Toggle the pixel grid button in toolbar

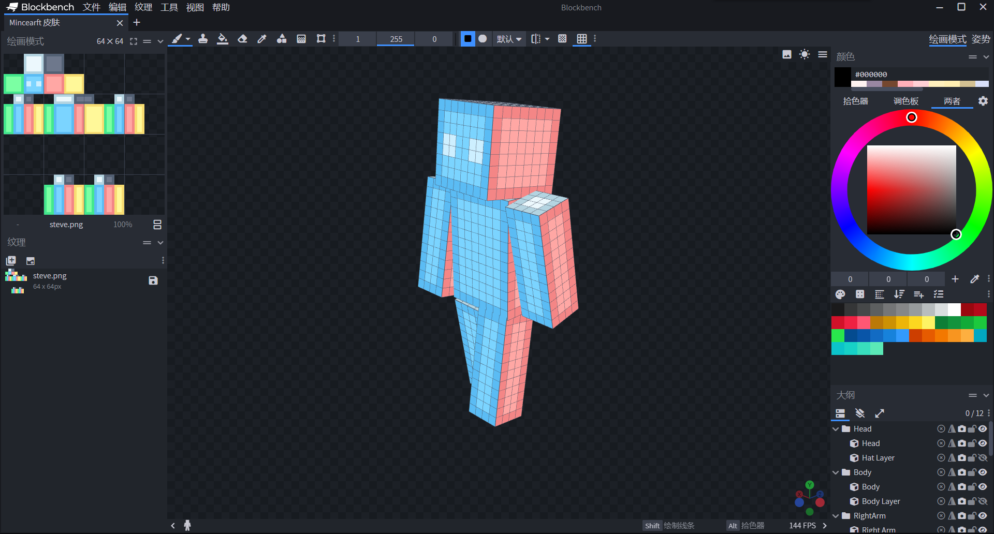pos(582,39)
